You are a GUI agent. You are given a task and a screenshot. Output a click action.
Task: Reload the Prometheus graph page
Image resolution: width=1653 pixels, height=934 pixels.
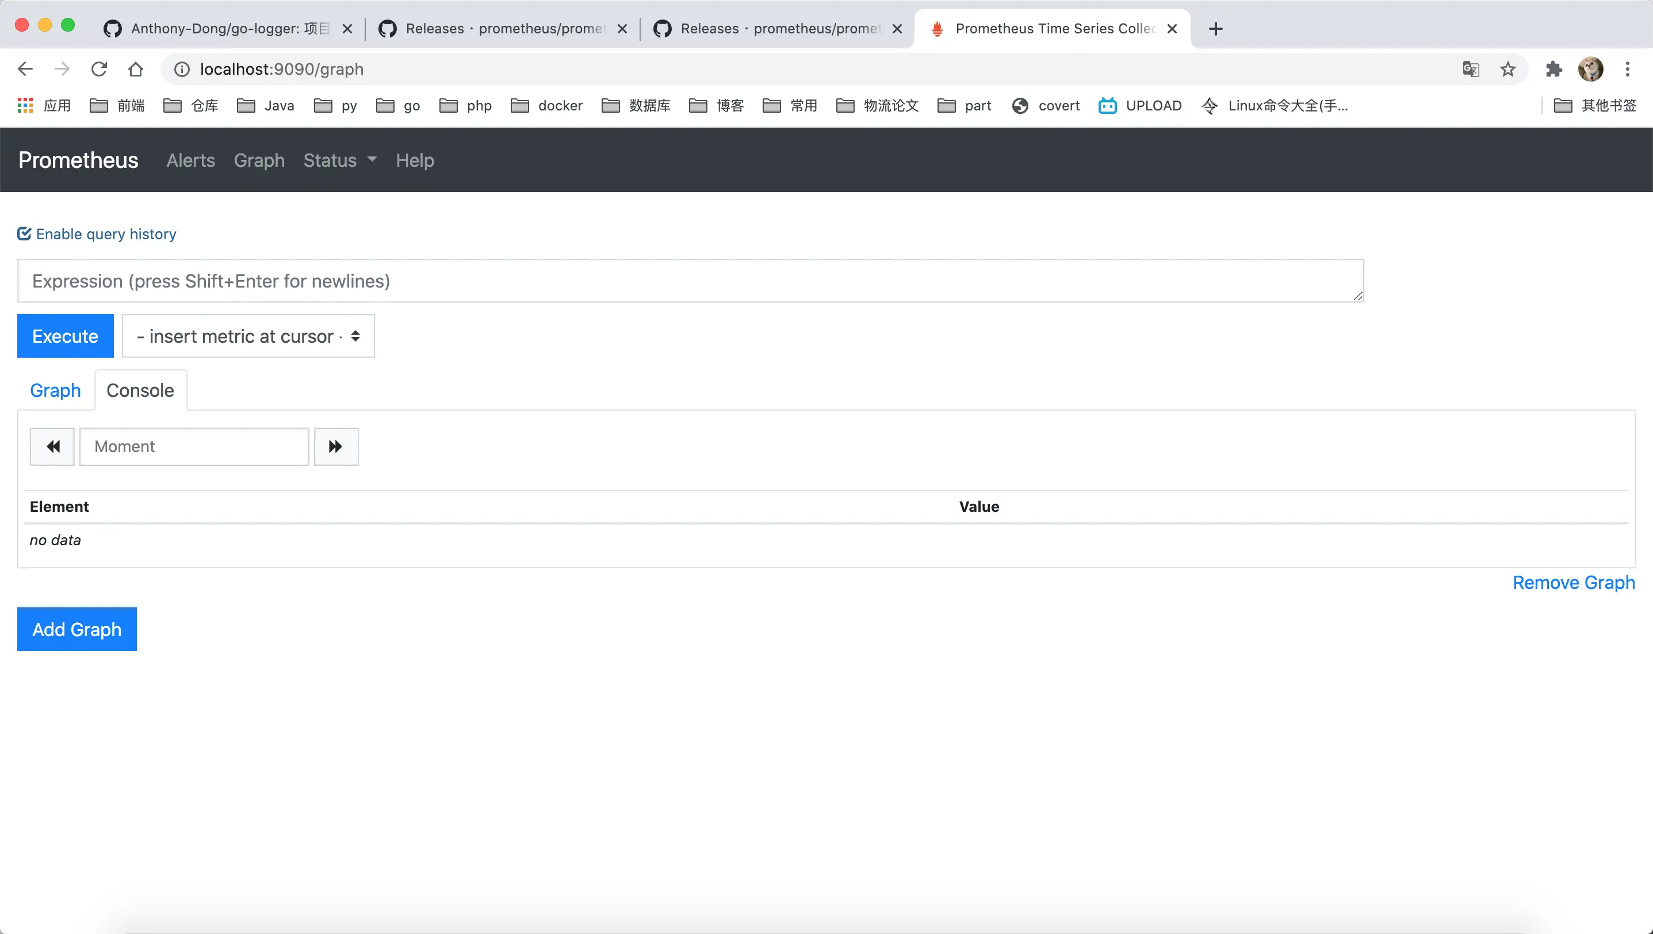click(98, 68)
